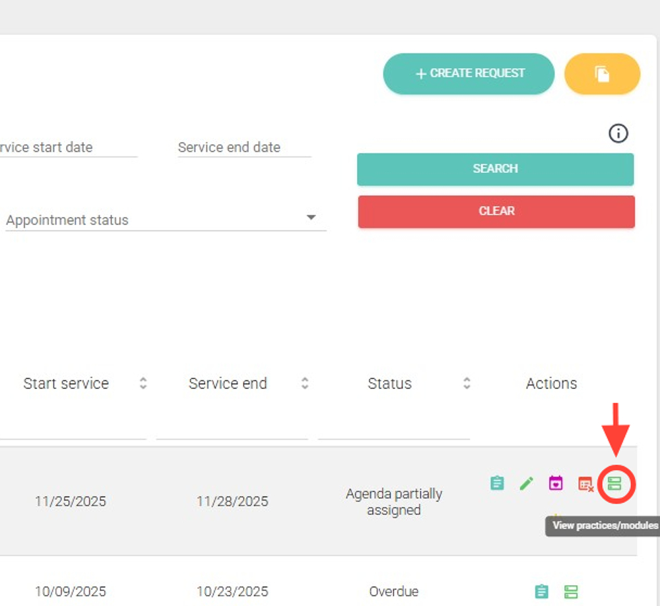The image size is (660, 606).
Task: Click the Service end column filter box
Action: click(x=232, y=426)
